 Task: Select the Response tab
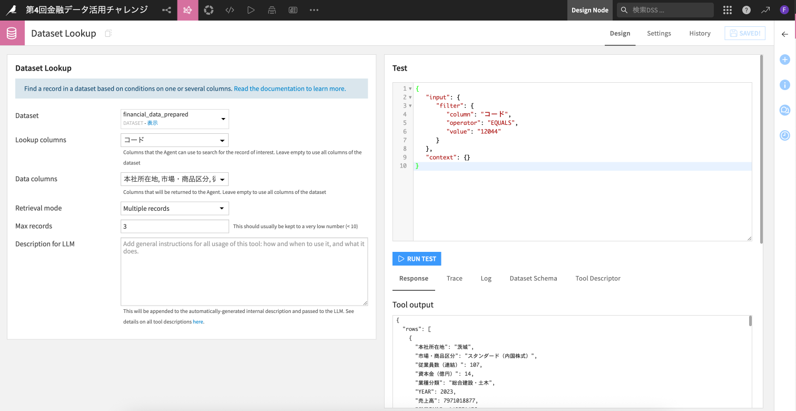pyautogui.click(x=414, y=278)
